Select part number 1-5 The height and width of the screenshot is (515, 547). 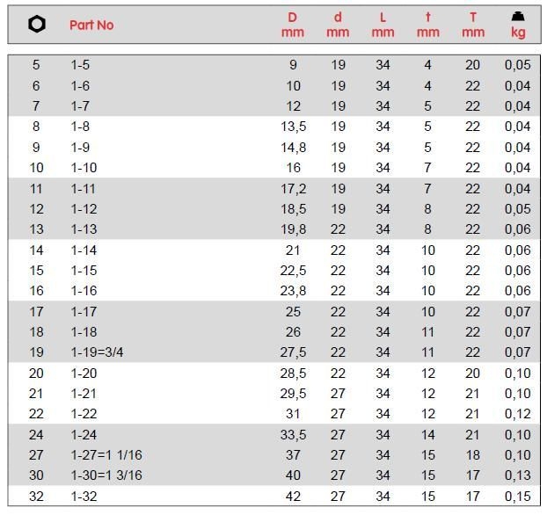coord(80,65)
